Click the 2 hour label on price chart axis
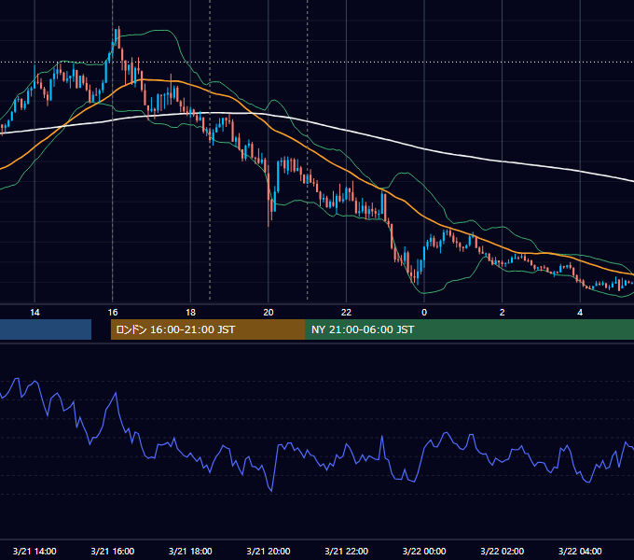This screenshot has width=634, height=560. click(x=503, y=313)
